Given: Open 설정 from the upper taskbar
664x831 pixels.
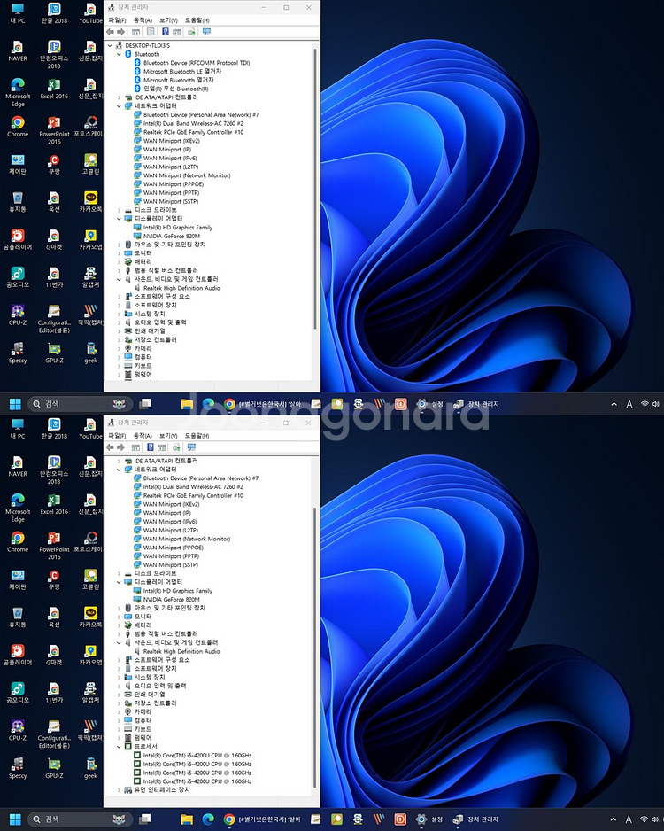Looking at the screenshot, I should click(429, 404).
